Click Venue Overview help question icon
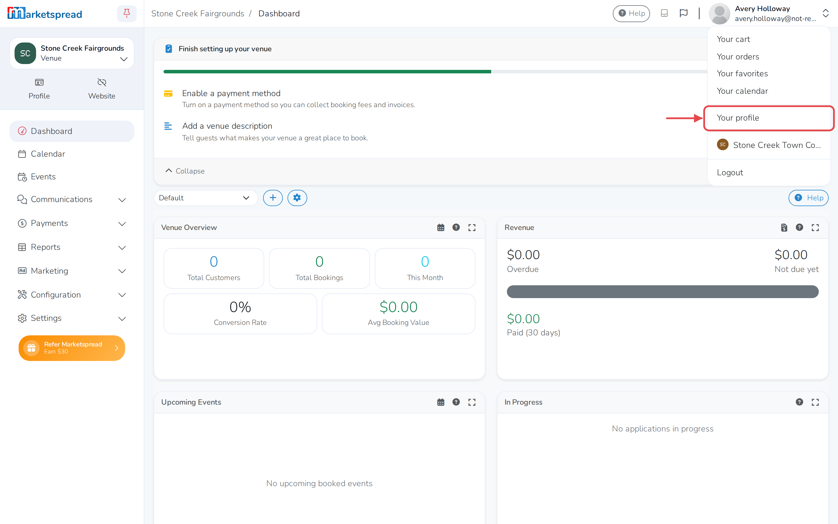This screenshot has width=838, height=524. [456, 227]
